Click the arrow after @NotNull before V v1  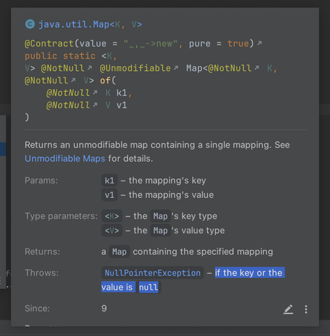[95, 105]
